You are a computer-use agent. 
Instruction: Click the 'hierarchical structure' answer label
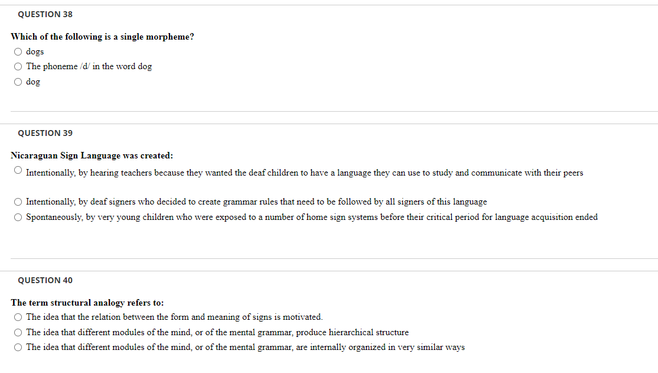(217, 333)
